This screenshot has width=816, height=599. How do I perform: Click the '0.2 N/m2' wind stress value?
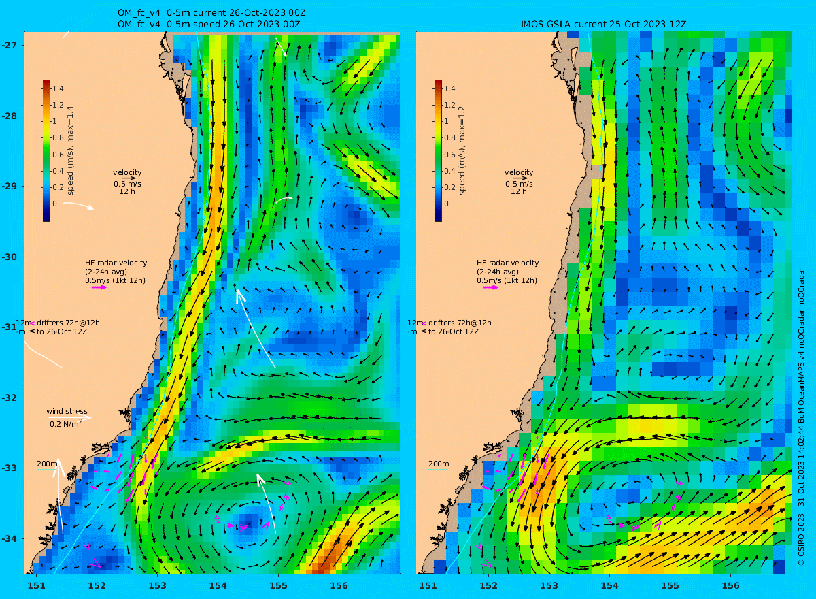66,423
